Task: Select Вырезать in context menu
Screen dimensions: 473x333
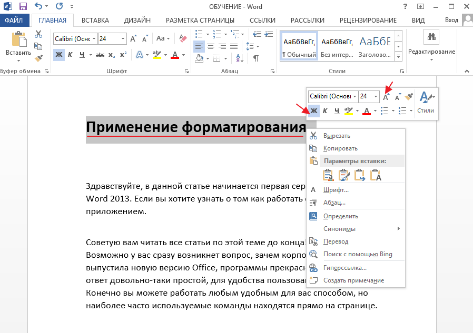Action: coord(356,136)
